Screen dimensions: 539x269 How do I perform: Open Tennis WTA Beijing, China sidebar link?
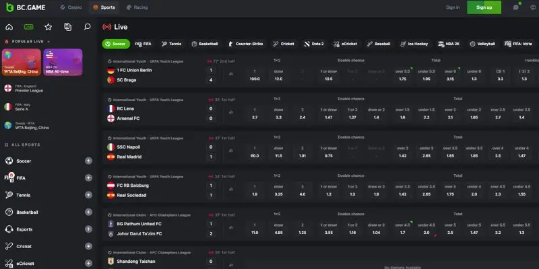click(x=27, y=126)
